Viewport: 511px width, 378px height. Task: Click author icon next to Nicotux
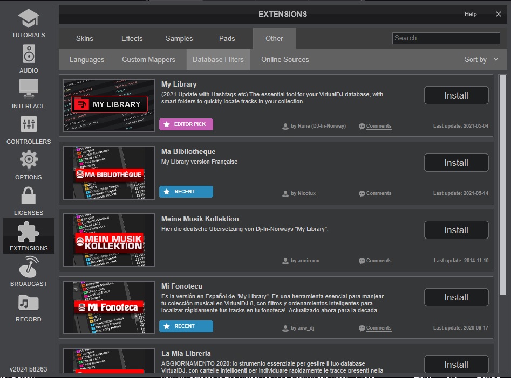285,193
